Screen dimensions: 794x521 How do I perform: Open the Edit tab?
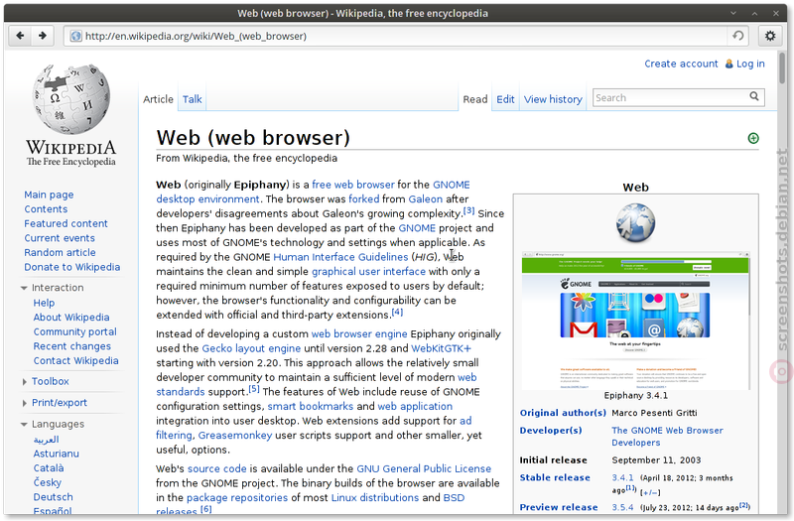[x=505, y=99]
